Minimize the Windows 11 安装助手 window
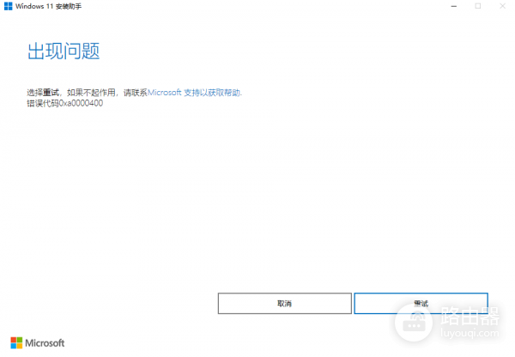515x357 pixels. coord(454,6)
